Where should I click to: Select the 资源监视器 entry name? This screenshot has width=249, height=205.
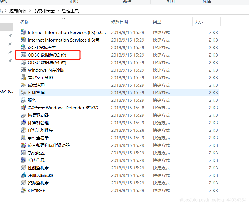tap(38, 183)
